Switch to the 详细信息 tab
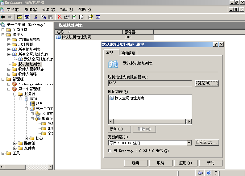Screen dimensions: 245x176 point(128,53)
